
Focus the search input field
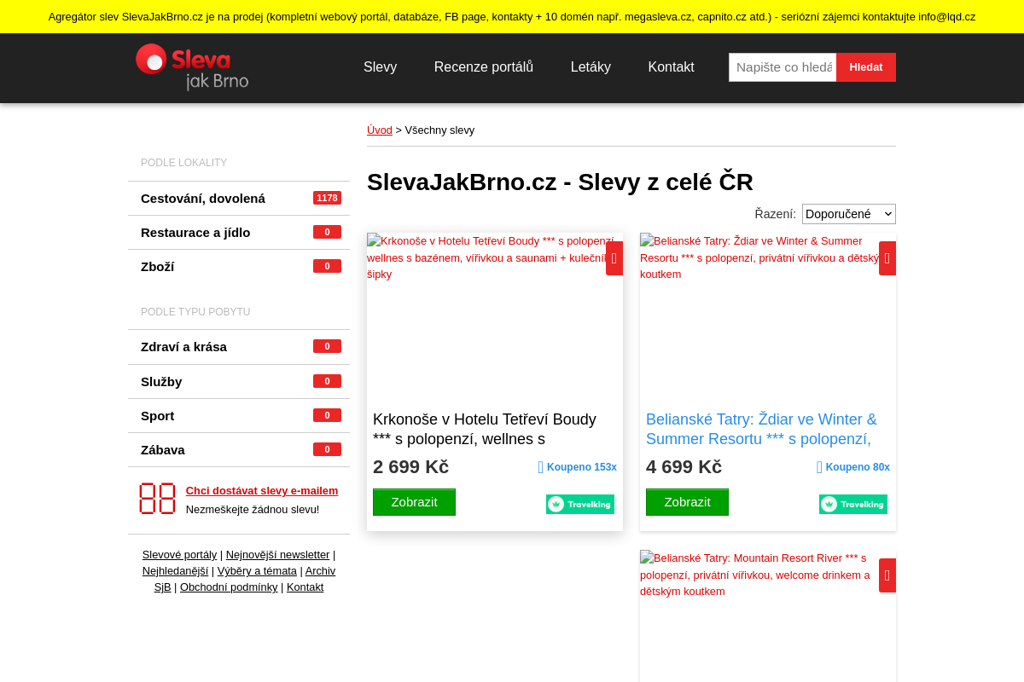coord(783,67)
